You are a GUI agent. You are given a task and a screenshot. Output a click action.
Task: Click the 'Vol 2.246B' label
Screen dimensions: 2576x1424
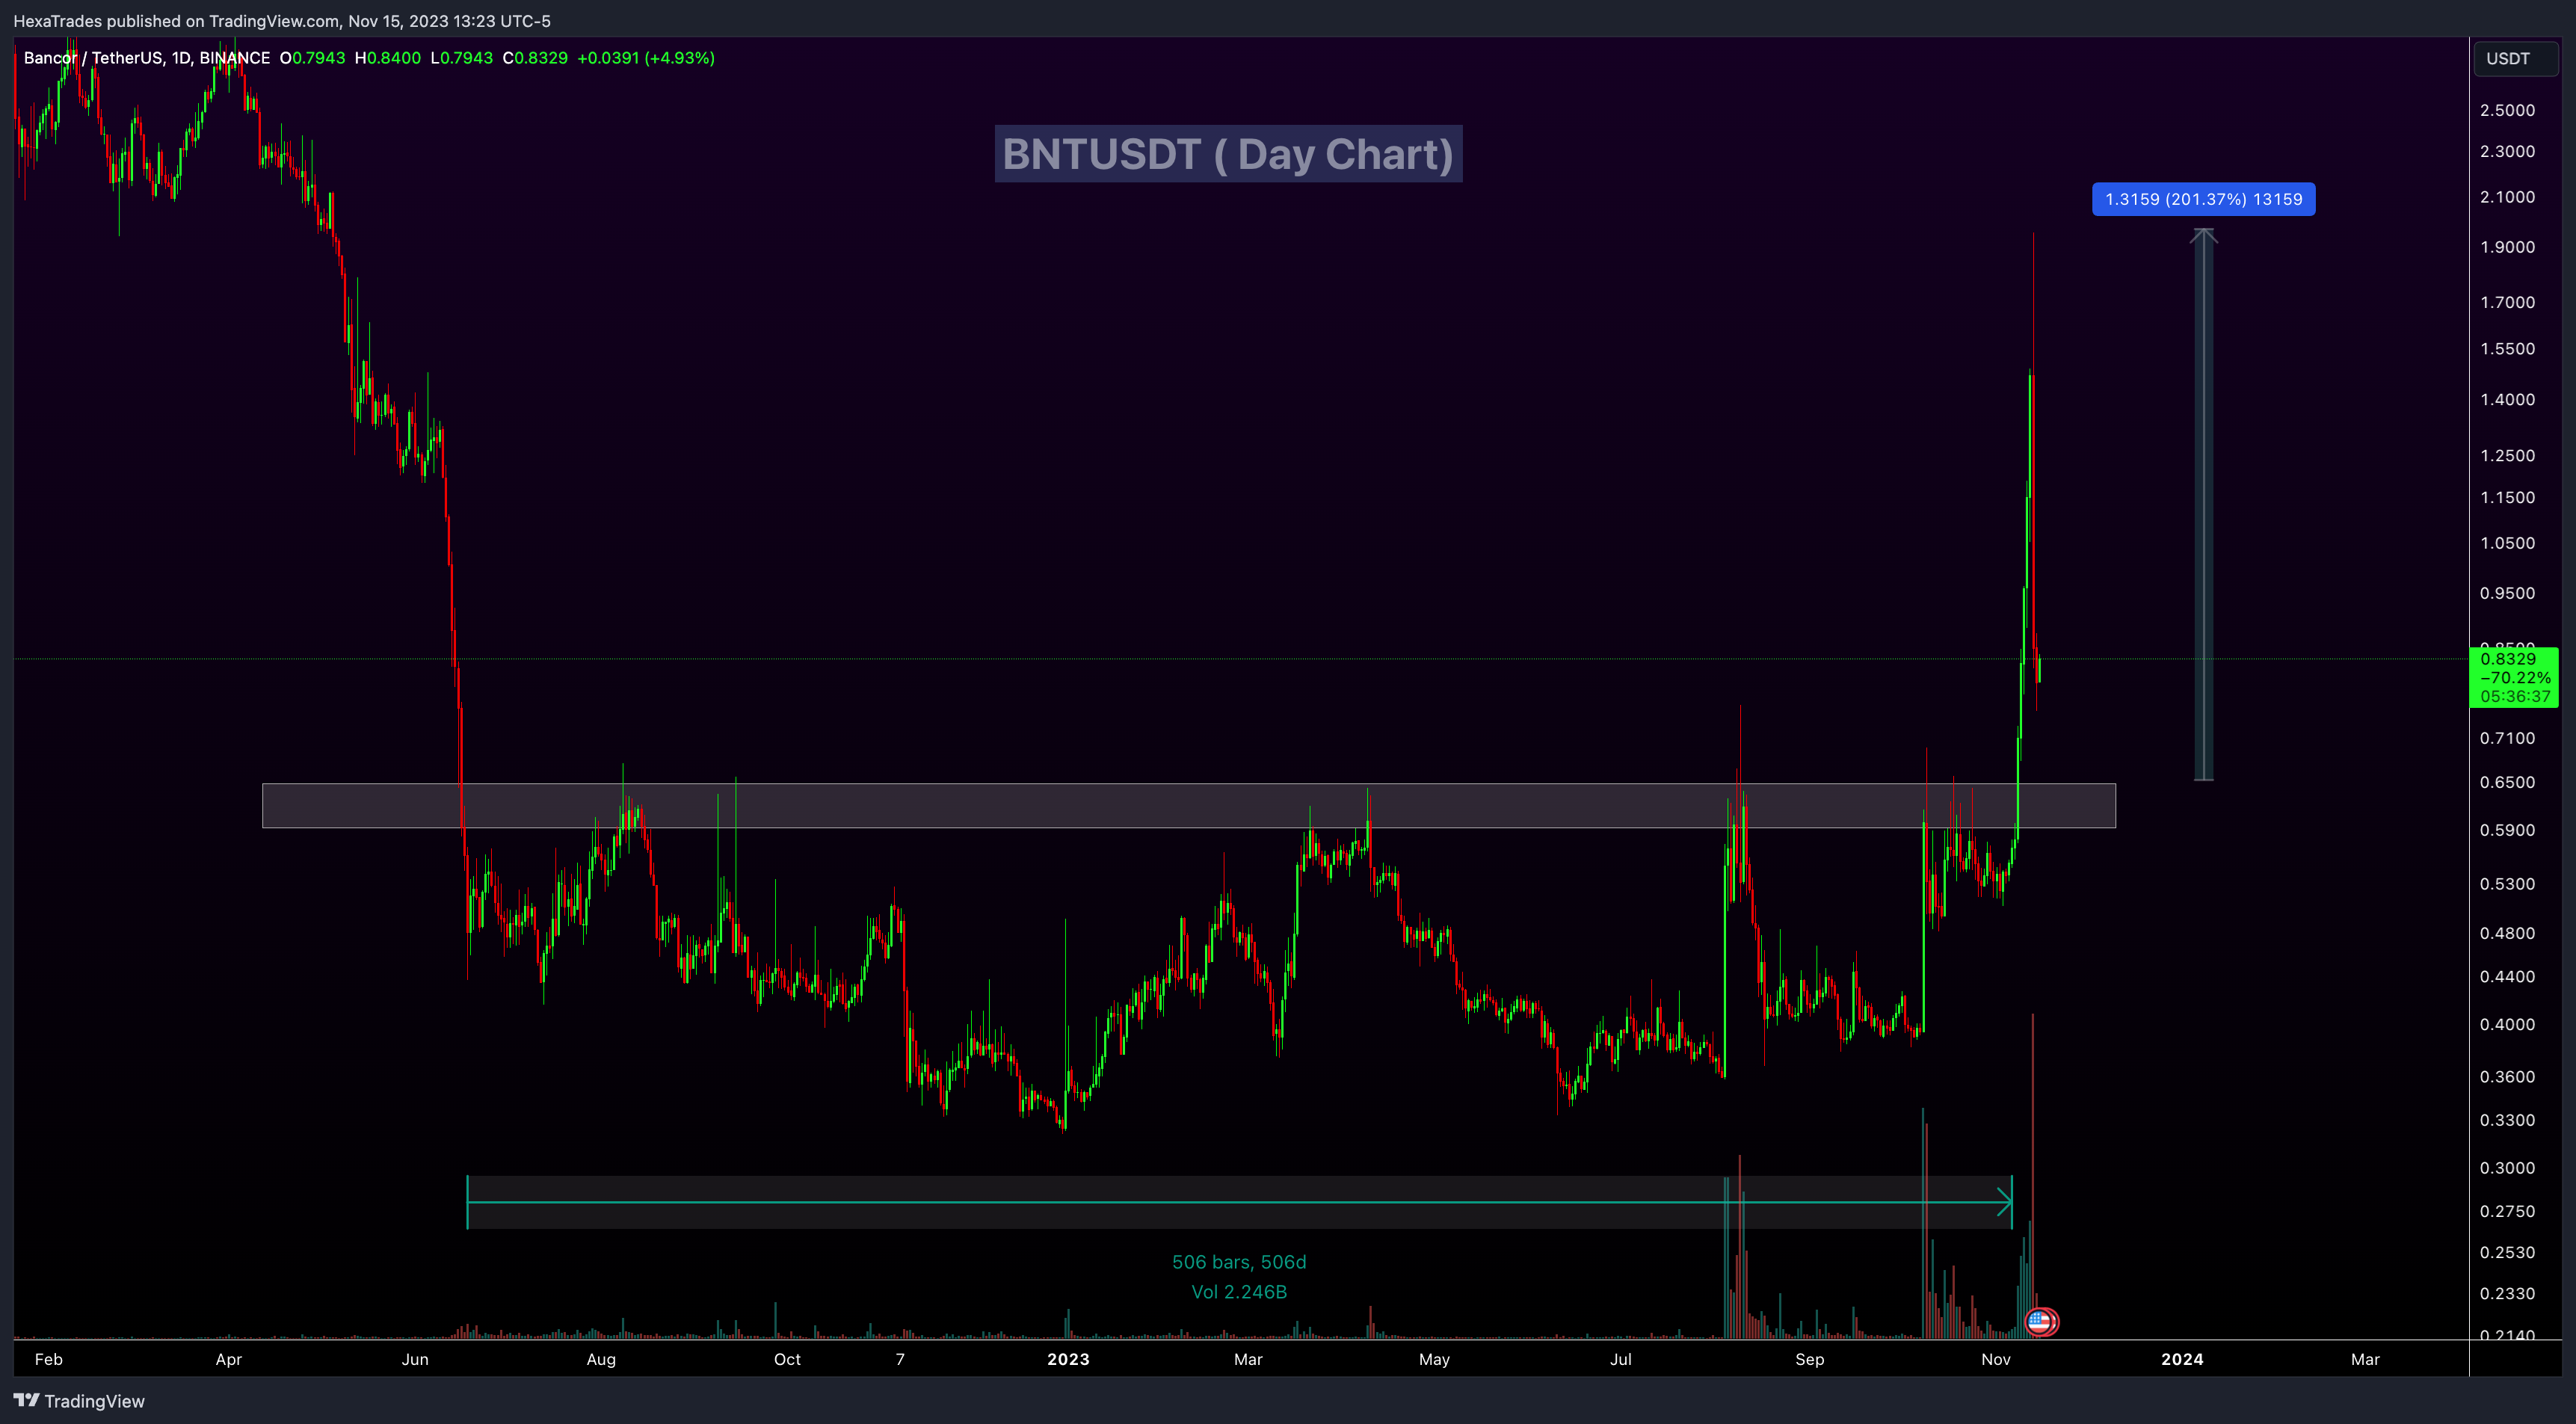coord(1239,1292)
